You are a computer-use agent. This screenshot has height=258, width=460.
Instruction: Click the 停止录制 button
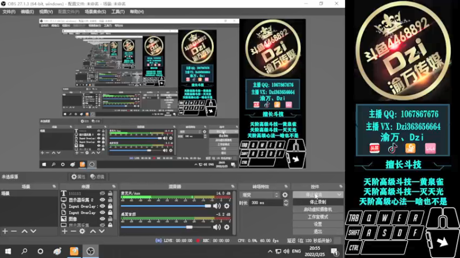tap(318, 202)
